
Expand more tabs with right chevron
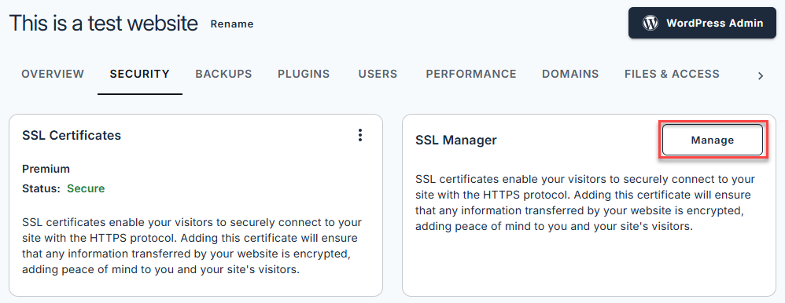761,76
